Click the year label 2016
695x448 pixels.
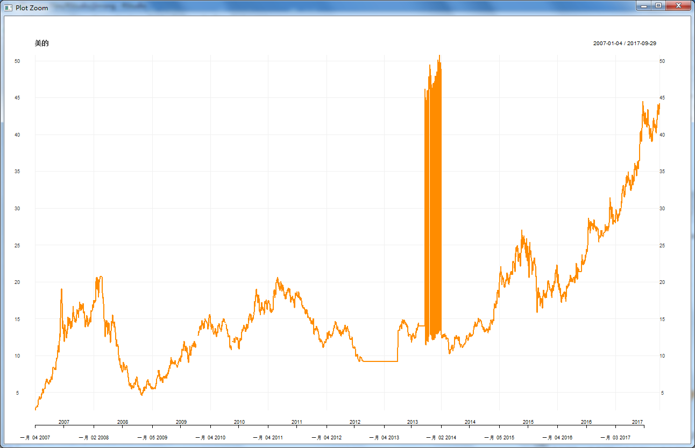pyautogui.click(x=586, y=422)
